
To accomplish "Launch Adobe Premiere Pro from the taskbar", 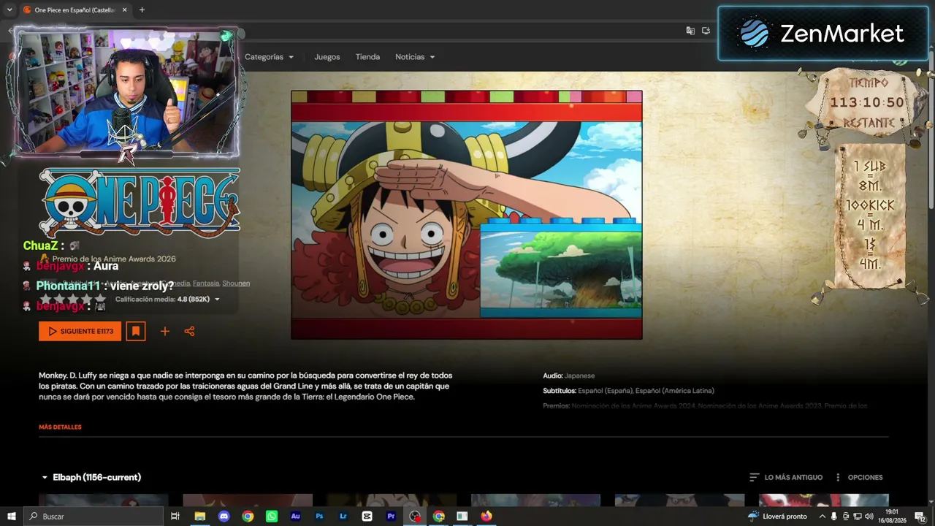I will (391, 517).
